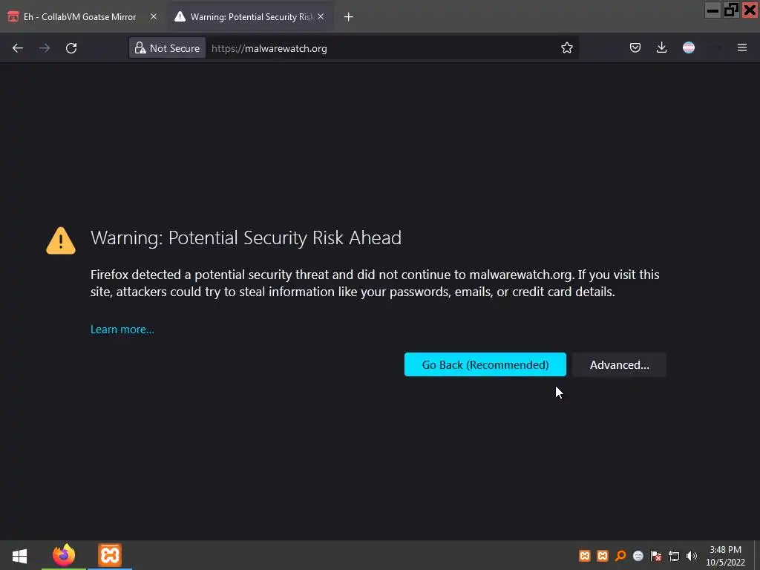This screenshot has width=760, height=570.
Task: Close the CollabVM Goatse Mirror tab
Action: [154, 16]
